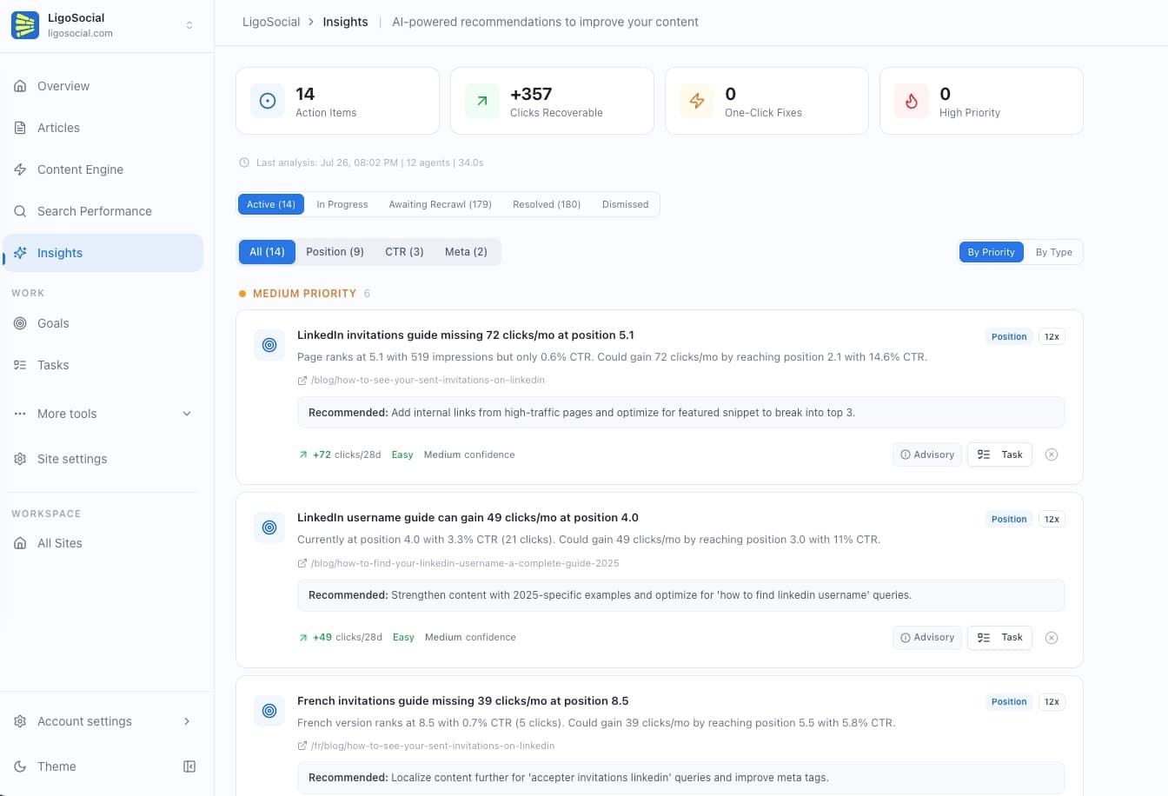
Task: Click the +72 clicks/28d estimate
Action: 340,454
